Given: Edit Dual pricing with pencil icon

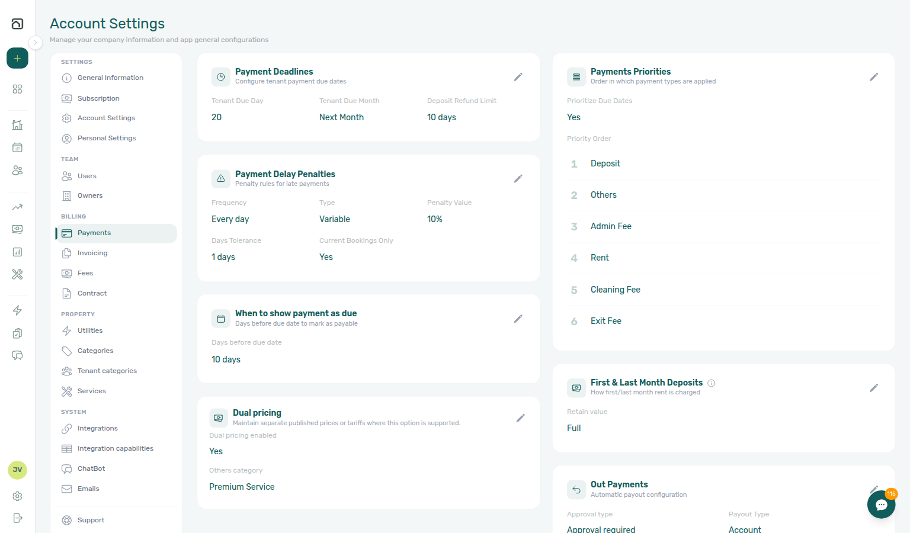Looking at the screenshot, I should point(520,418).
